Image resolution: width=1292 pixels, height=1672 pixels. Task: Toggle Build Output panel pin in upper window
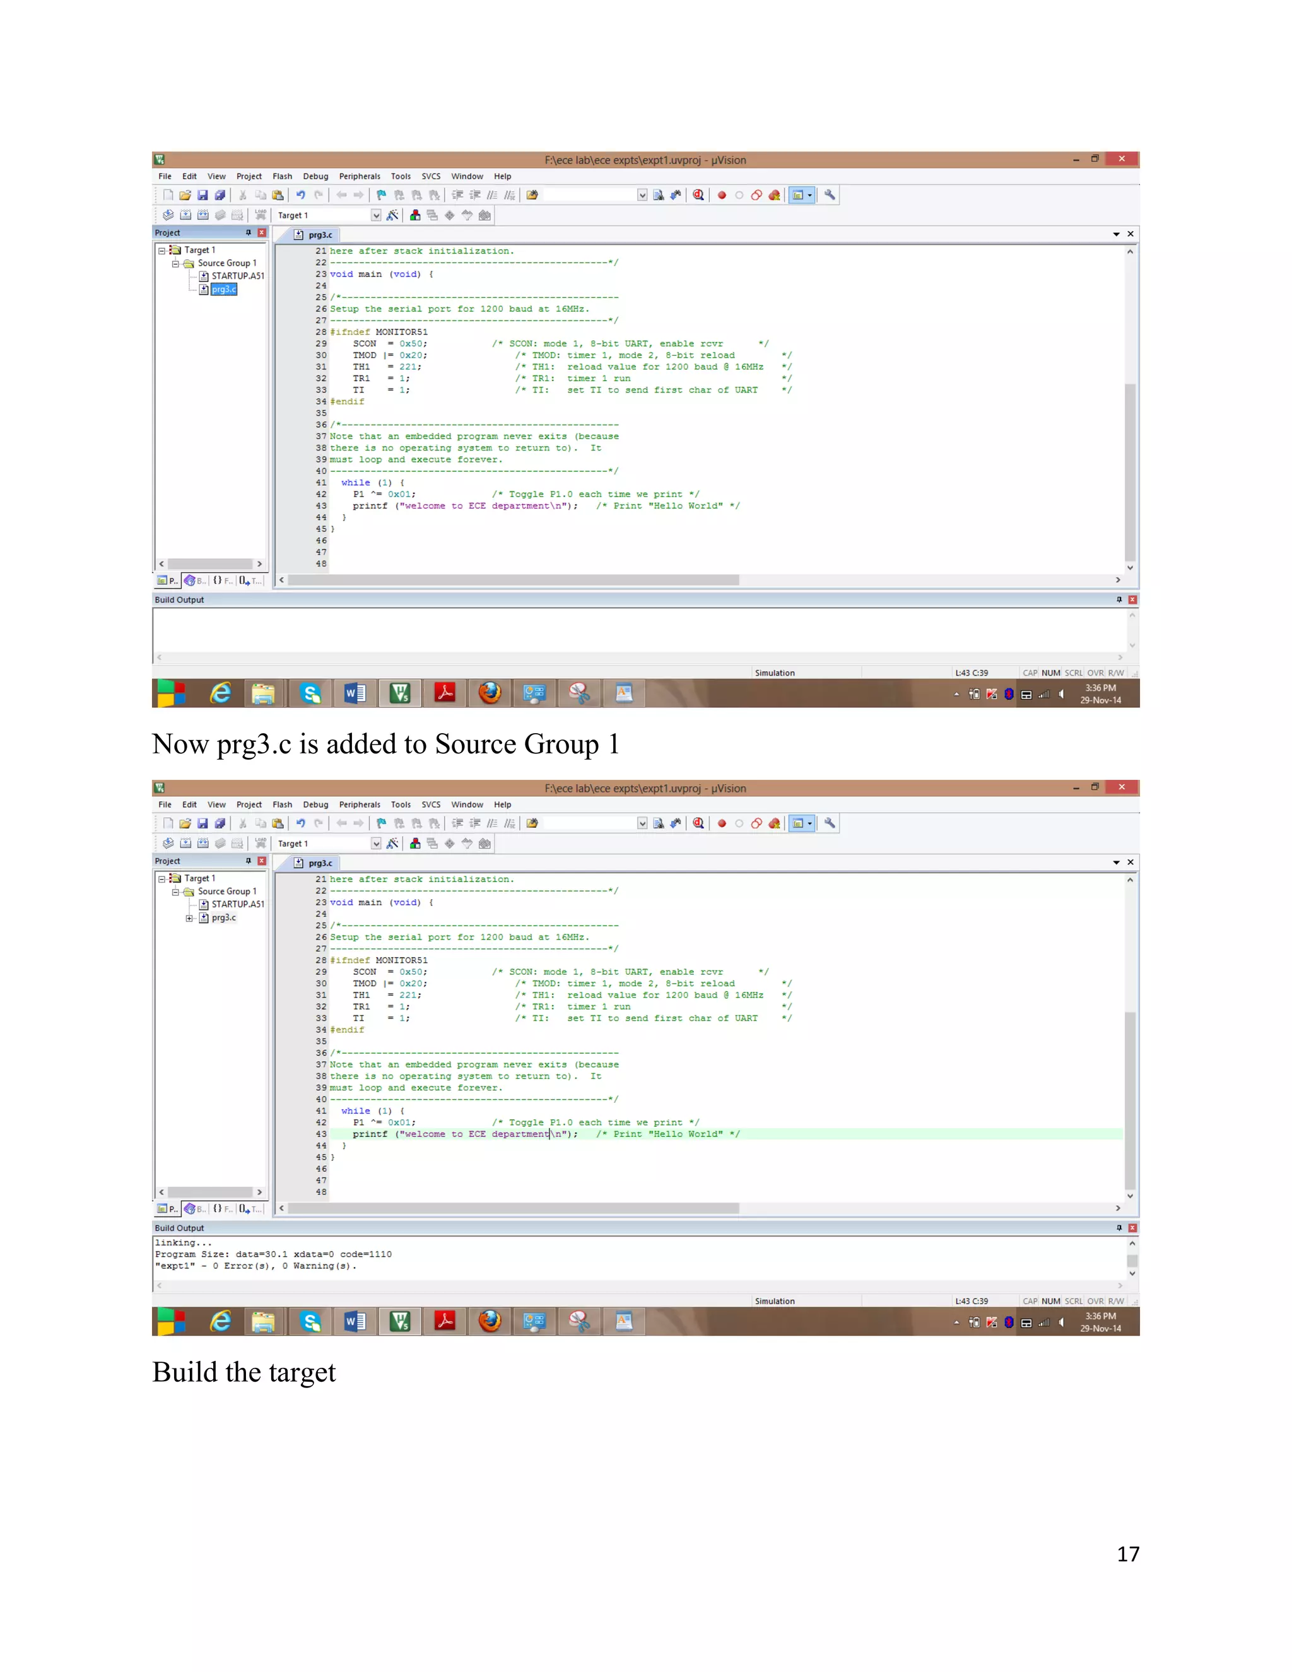point(1119,599)
